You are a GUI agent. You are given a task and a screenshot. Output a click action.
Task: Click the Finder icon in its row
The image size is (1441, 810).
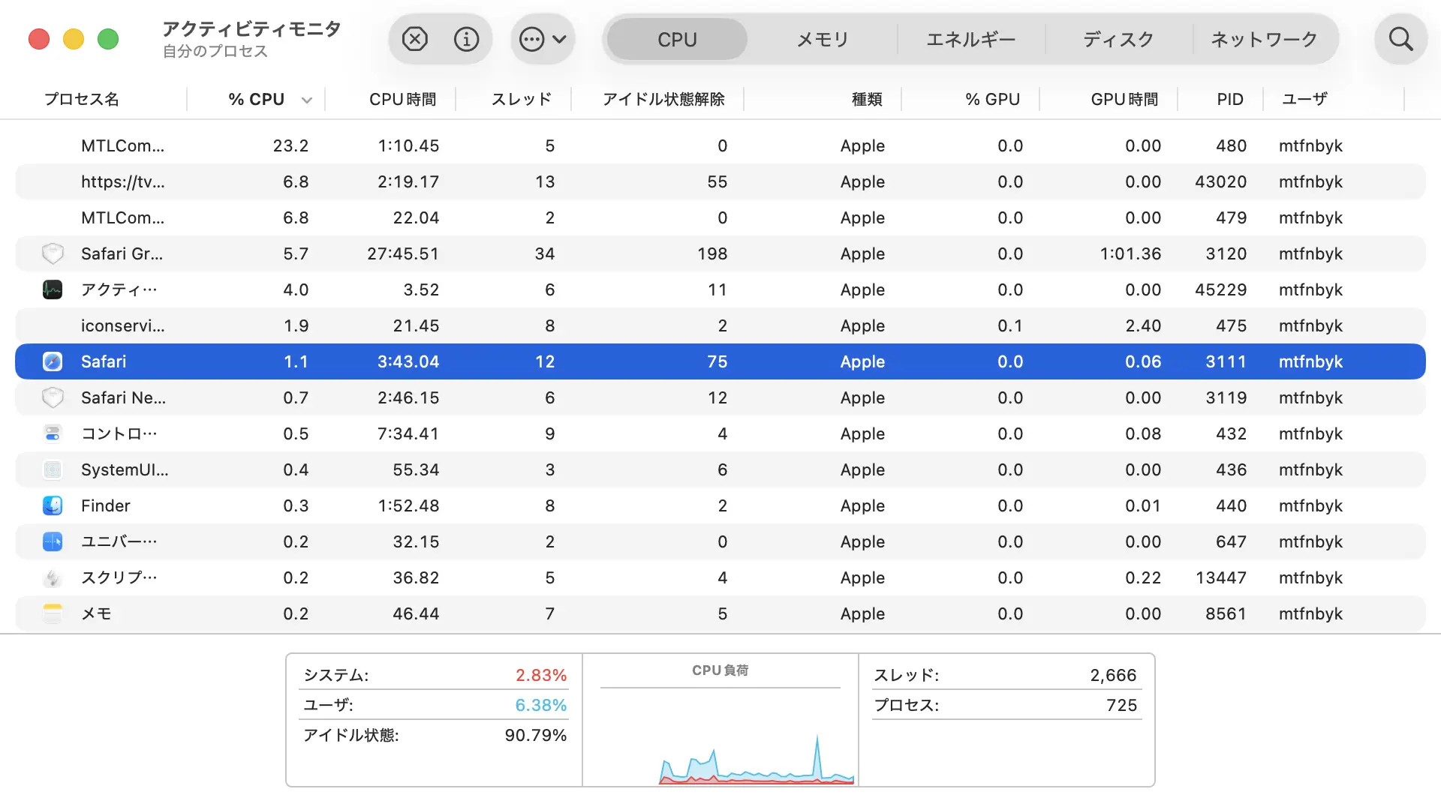(x=53, y=505)
